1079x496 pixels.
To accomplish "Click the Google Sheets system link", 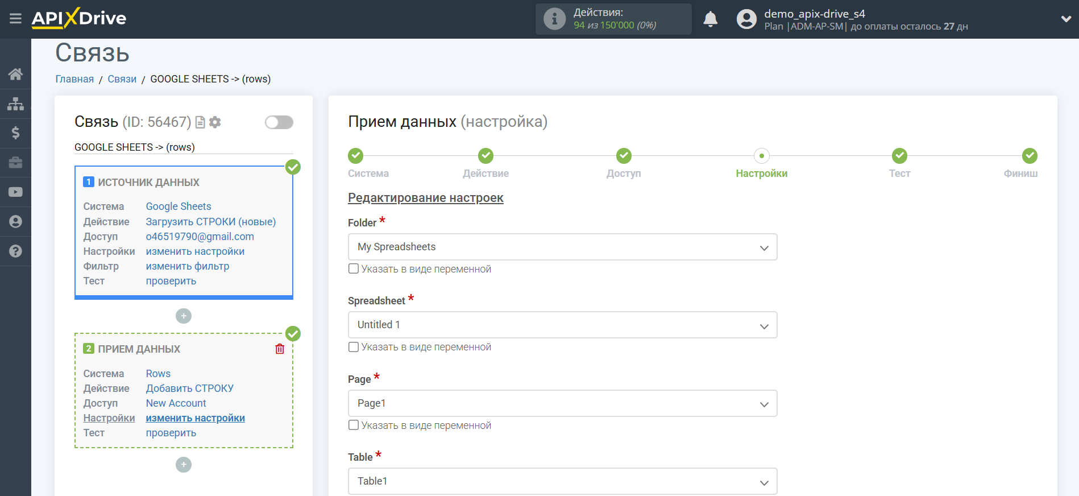I will (x=179, y=206).
